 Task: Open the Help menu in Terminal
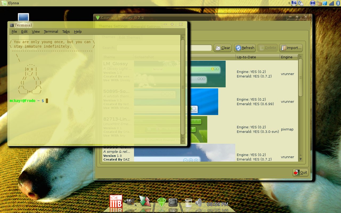pos(78,31)
